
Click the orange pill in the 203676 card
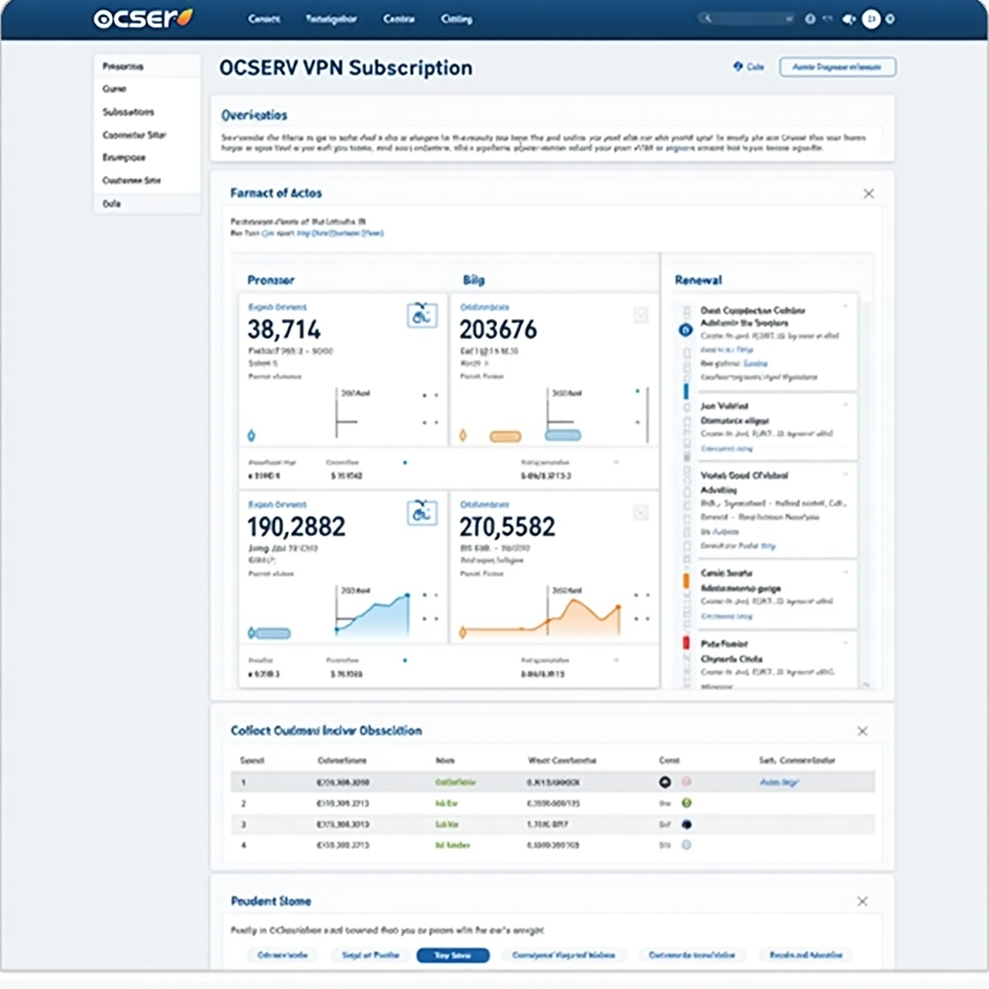(x=505, y=436)
